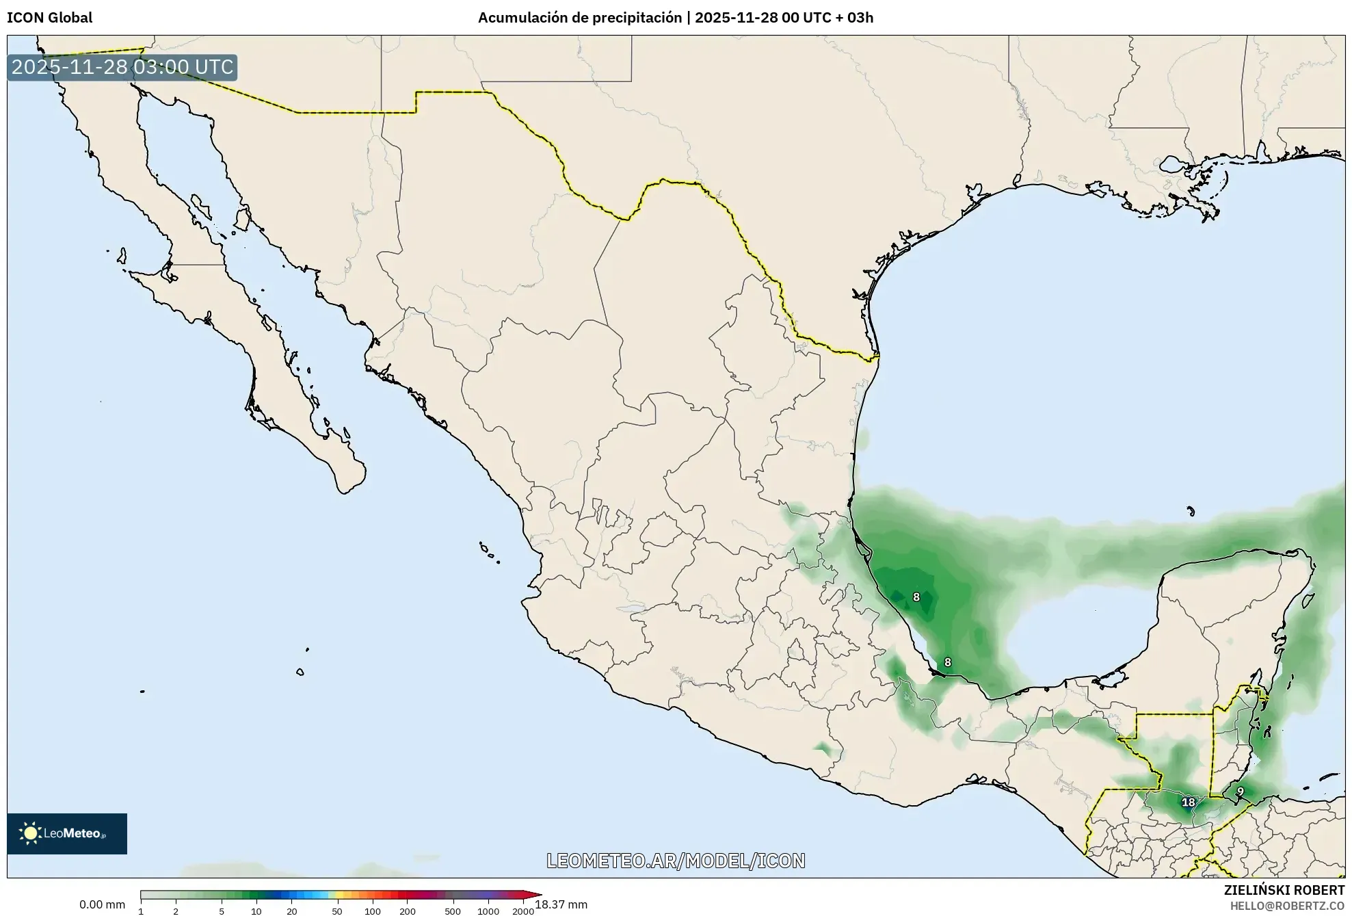Select the ICON Global model label
The height and width of the screenshot is (916, 1352).
pos(49,18)
